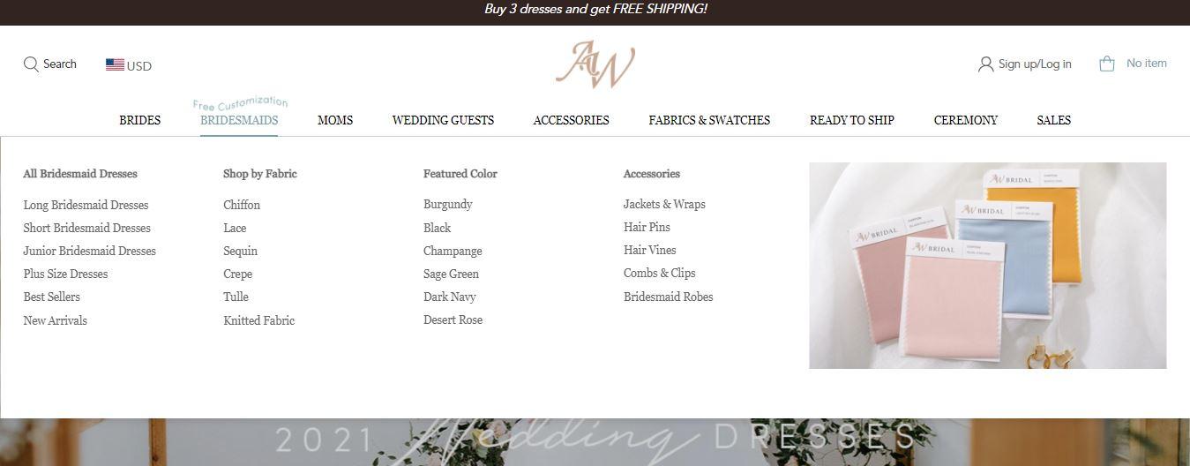The height and width of the screenshot is (466, 1190).
Task: Open the USD currency selector
Action: [x=129, y=65]
